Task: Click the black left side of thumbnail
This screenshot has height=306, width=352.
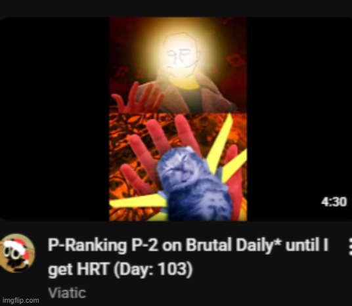Action: click(55, 119)
